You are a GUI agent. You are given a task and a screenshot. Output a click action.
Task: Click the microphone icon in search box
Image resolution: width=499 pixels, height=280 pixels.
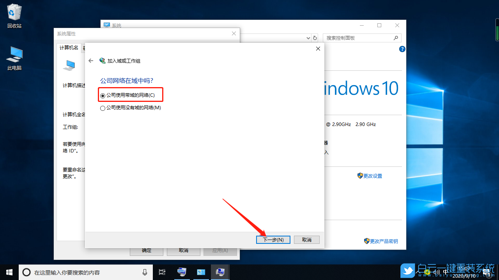pyautogui.click(x=145, y=272)
